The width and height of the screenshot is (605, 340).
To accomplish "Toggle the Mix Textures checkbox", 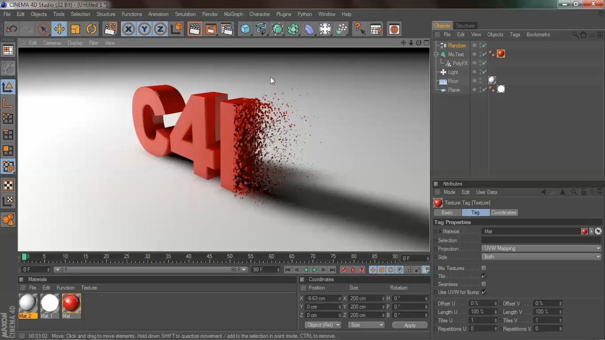I will [x=484, y=268].
